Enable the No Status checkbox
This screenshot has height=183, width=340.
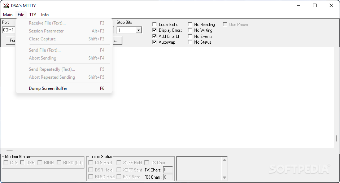190,42
